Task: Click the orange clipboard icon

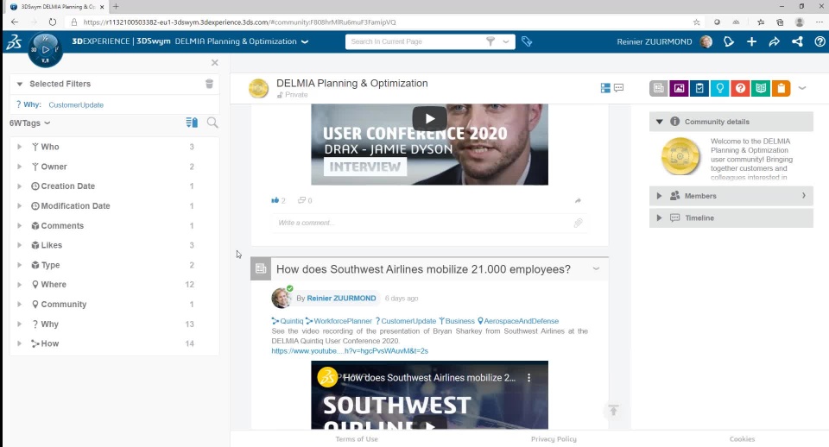Action: (x=781, y=88)
